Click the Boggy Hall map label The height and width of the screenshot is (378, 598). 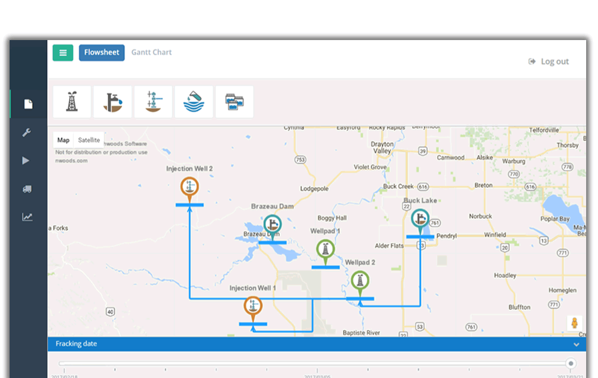coord(332,218)
